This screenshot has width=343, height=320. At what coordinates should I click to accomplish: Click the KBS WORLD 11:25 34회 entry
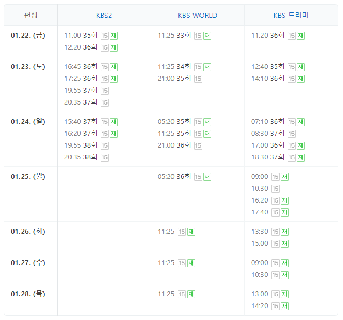174,67
